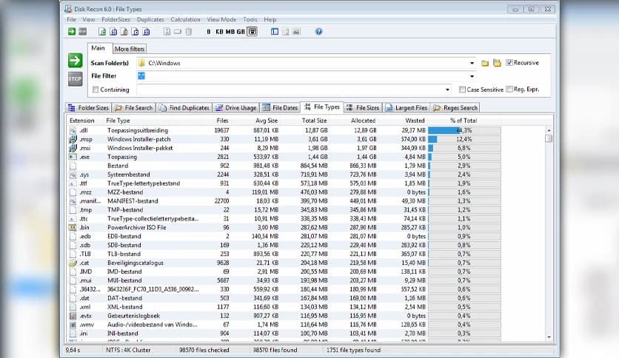Show sizes in MB unit
Screen dimensions: 619x358
click(230, 32)
